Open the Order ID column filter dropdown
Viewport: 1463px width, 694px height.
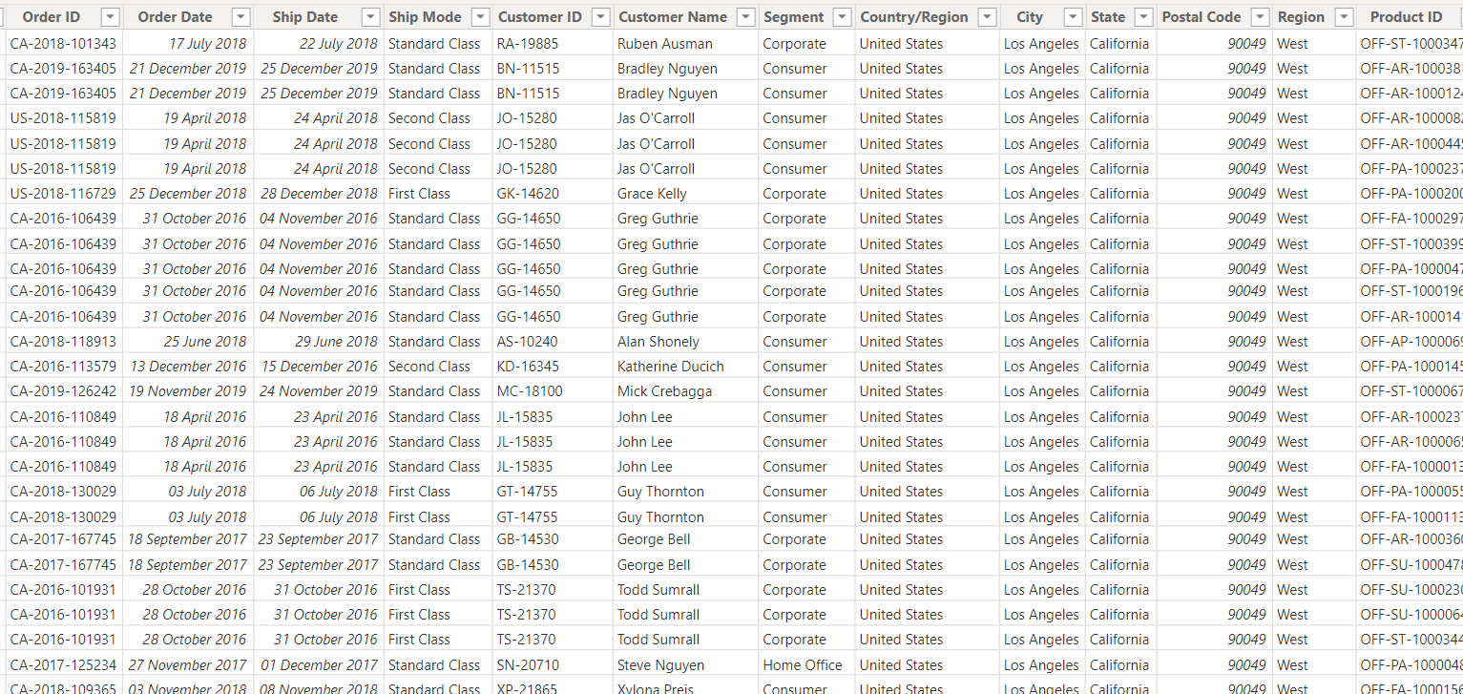coord(111,17)
